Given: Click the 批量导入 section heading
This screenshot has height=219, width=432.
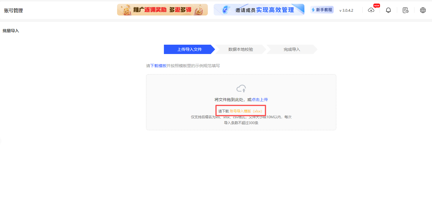Looking at the screenshot, I should pyautogui.click(x=11, y=30).
